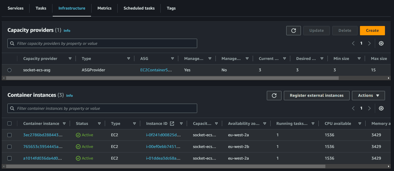Click the next page arrow for container instances
Image resolution: width=394 pixels, height=171 pixels.
(x=369, y=108)
